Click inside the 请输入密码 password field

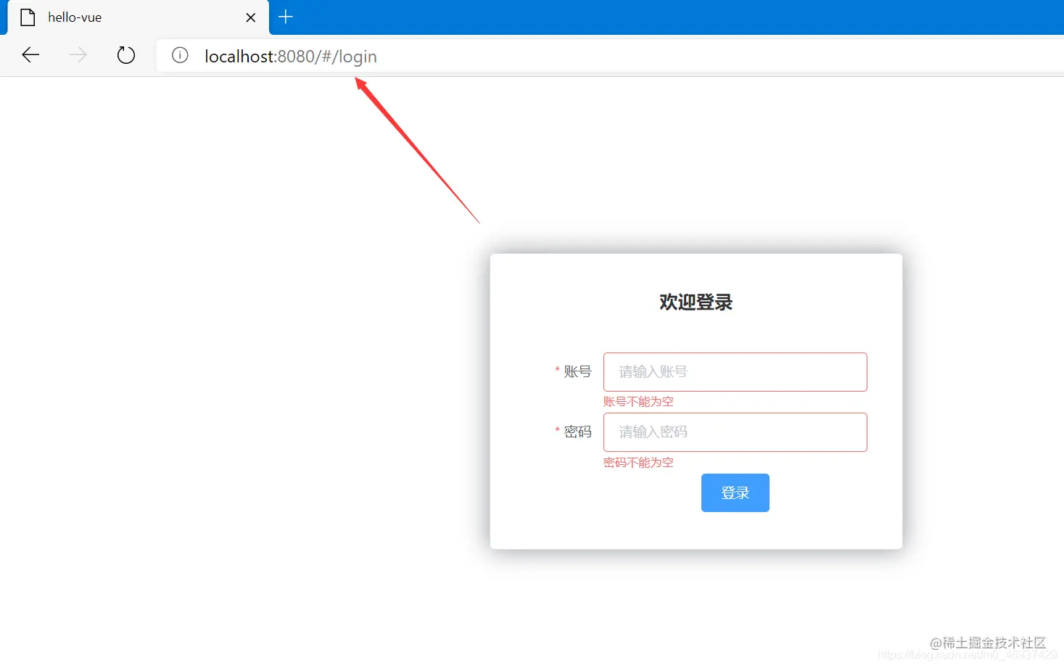735,432
